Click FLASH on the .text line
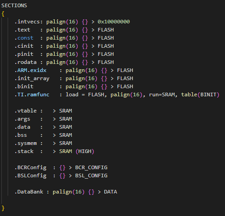This screenshot has height=216, width=225. pos(106,30)
